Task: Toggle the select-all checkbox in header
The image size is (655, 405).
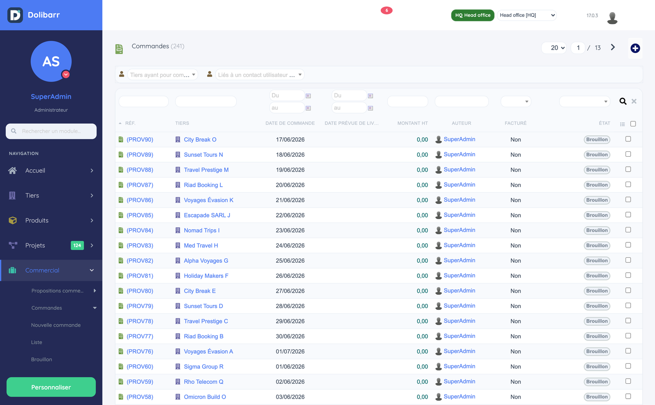Action: [x=633, y=124]
